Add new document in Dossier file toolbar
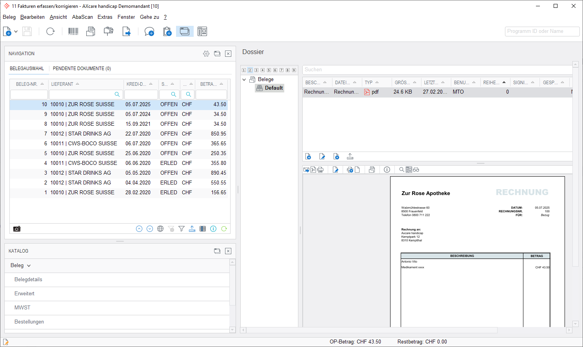The height and width of the screenshot is (347, 583). point(308,157)
